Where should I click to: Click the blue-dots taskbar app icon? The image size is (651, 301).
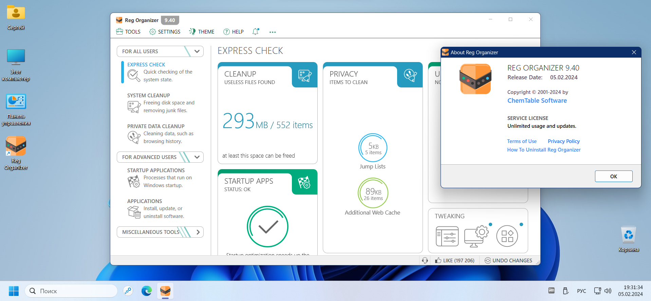pos(128,291)
